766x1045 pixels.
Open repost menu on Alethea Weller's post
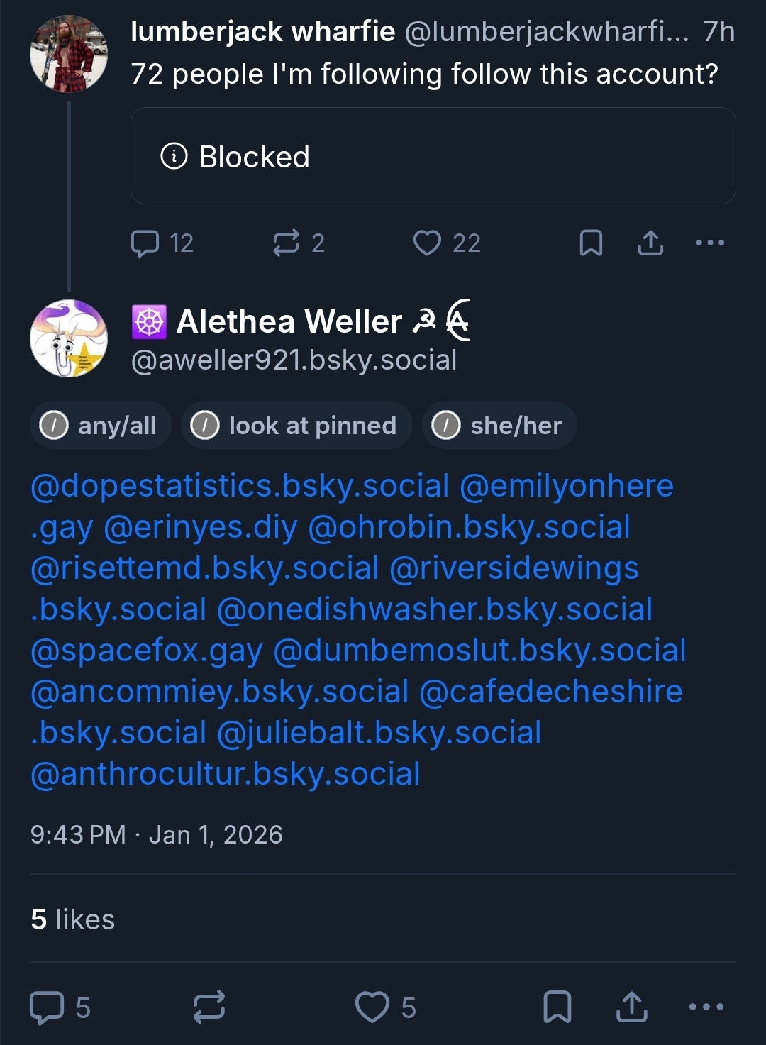point(209,1007)
